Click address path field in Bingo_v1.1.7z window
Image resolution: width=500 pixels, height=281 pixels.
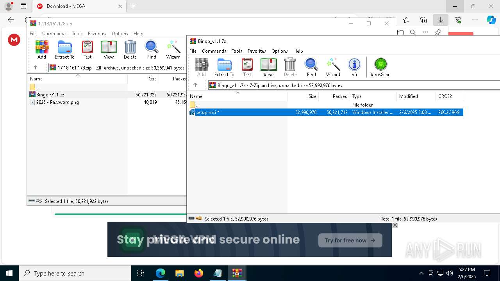pos(354,85)
